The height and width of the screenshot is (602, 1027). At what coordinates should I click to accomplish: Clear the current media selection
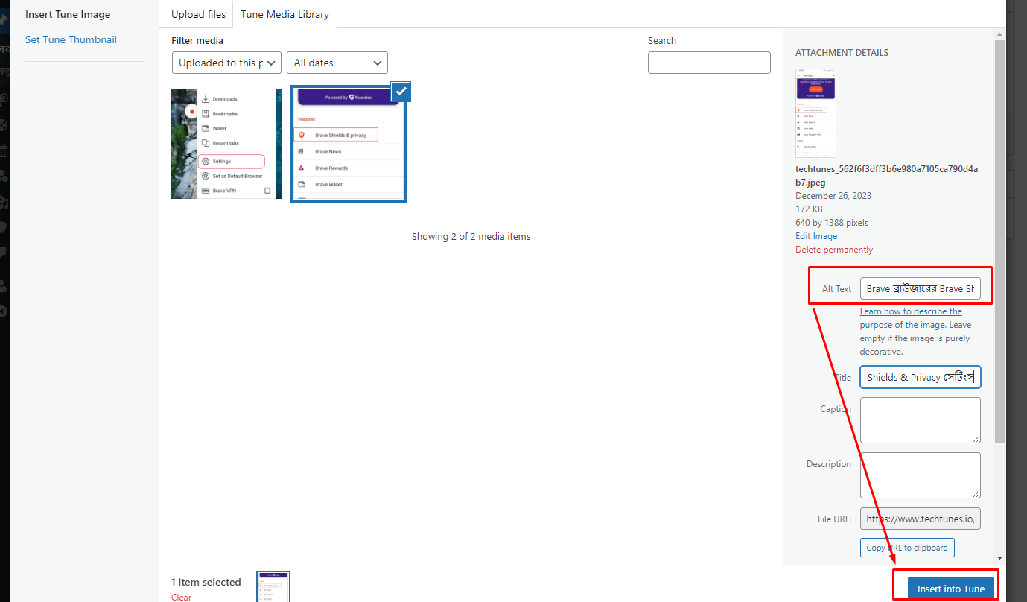click(x=181, y=597)
